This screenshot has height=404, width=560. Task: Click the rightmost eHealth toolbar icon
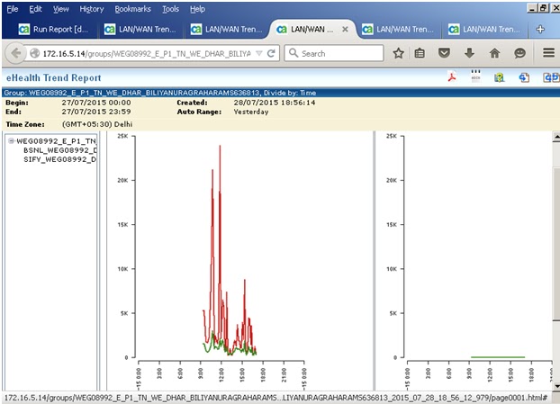551,77
